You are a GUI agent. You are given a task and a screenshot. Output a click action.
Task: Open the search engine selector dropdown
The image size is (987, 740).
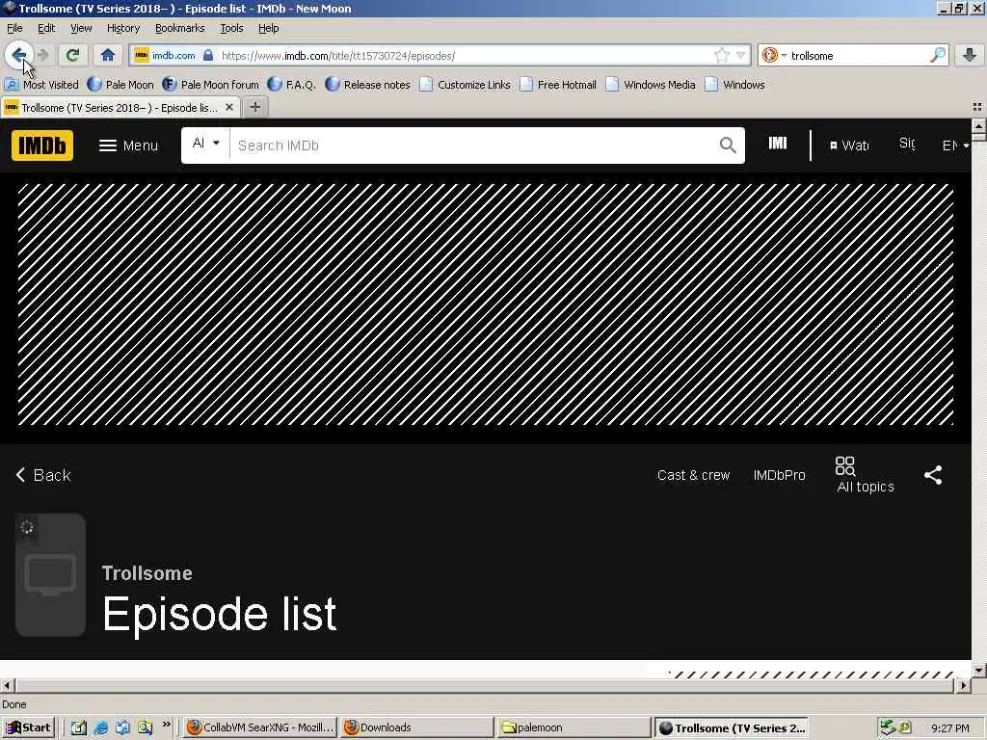774,55
